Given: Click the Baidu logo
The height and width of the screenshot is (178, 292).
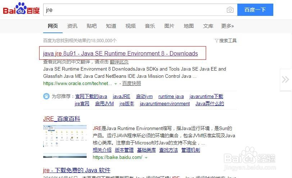Looking at the screenshot, I should (x=21, y=9).
